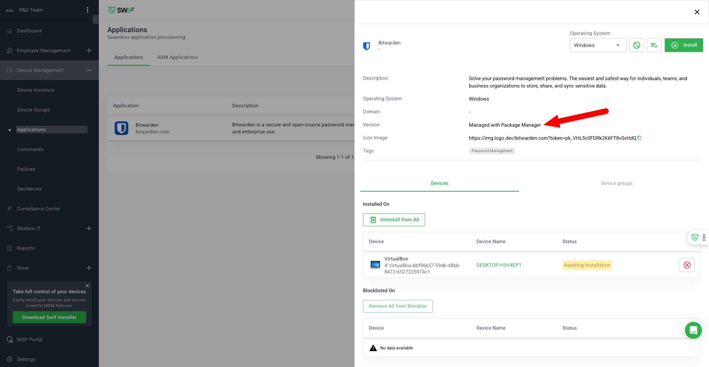Click the blocklist application icon button

pyautogui.click(x=636, y=45)
